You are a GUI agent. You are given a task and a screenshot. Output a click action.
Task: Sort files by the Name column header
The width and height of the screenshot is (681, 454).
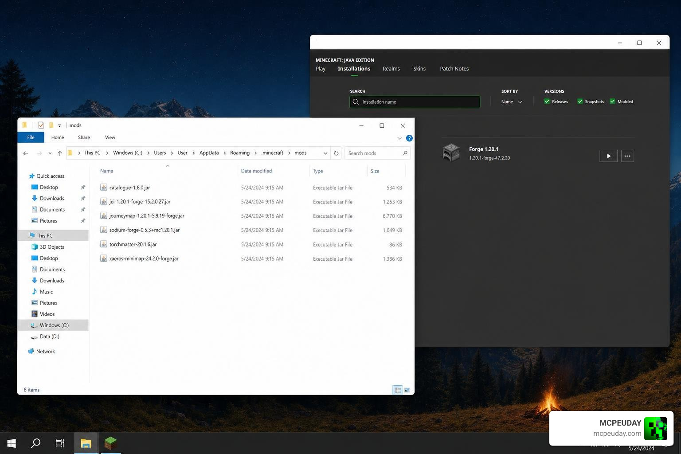[106, 171]
